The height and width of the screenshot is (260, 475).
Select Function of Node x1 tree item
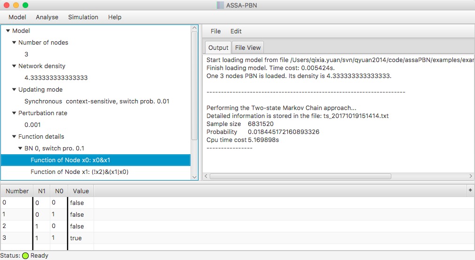click(79, 172)
